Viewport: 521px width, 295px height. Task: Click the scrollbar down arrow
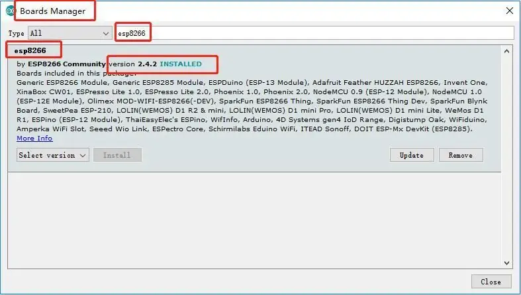coord(506,263)
